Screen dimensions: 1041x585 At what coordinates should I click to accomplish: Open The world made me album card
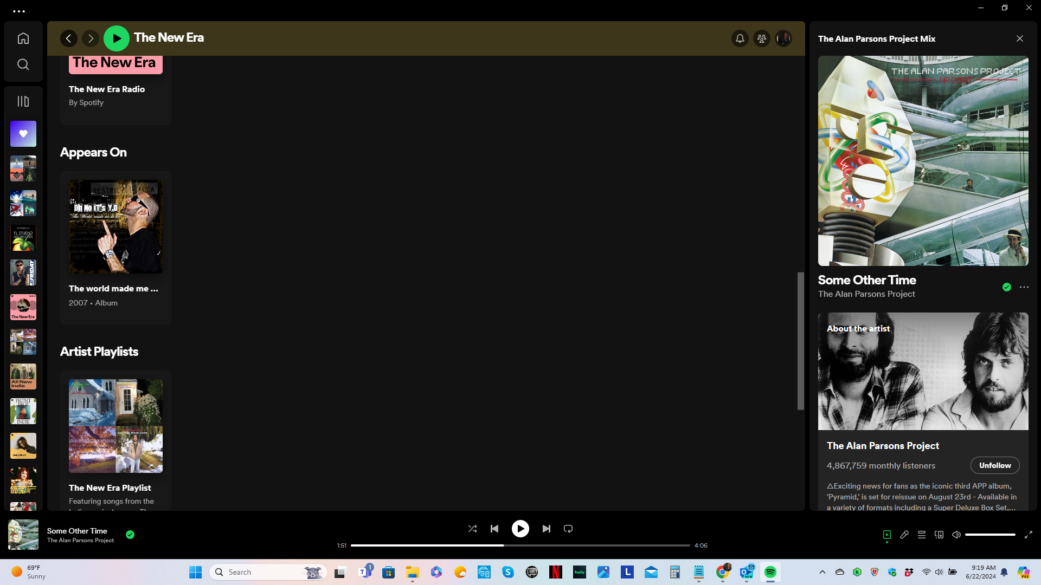coord(115,248)
